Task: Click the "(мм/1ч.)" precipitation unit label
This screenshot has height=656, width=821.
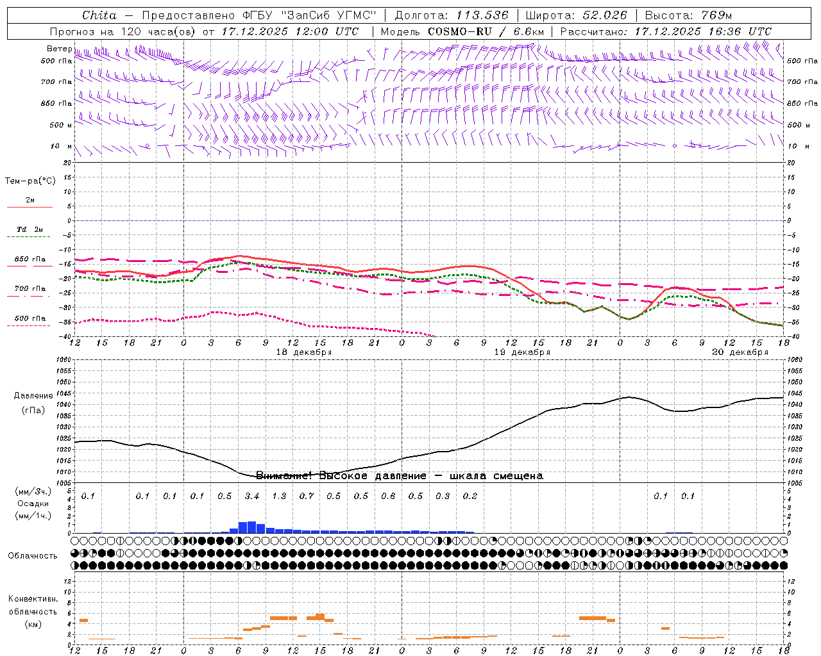Action: tap(33, 515)
